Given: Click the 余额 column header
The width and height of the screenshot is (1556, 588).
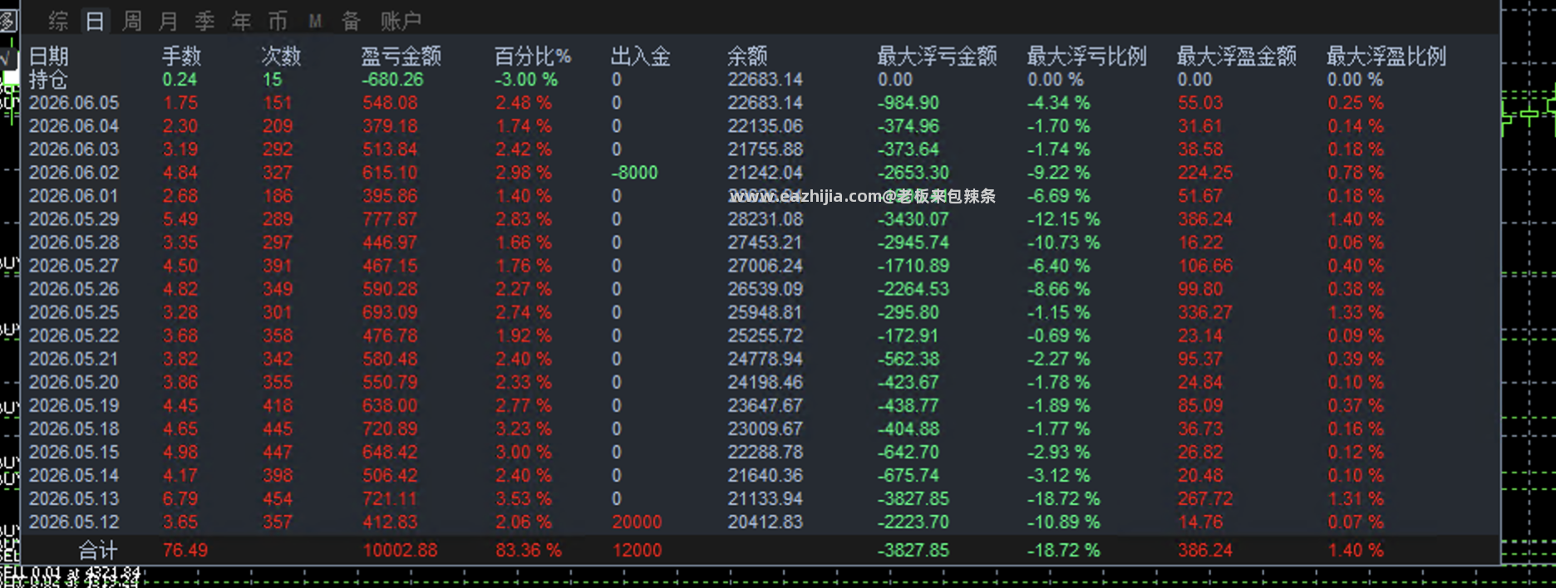Looking at the screenshot, I should click(747, 56).
